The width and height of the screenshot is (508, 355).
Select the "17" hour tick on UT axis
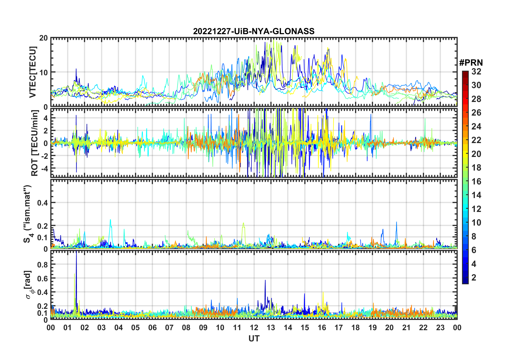pyautogui.click(x=339, y=328)
